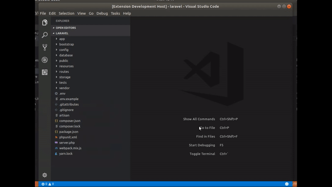The height and width of the screenshot is (187, 332).
Task: Expand the public folder
Action: 56,61
